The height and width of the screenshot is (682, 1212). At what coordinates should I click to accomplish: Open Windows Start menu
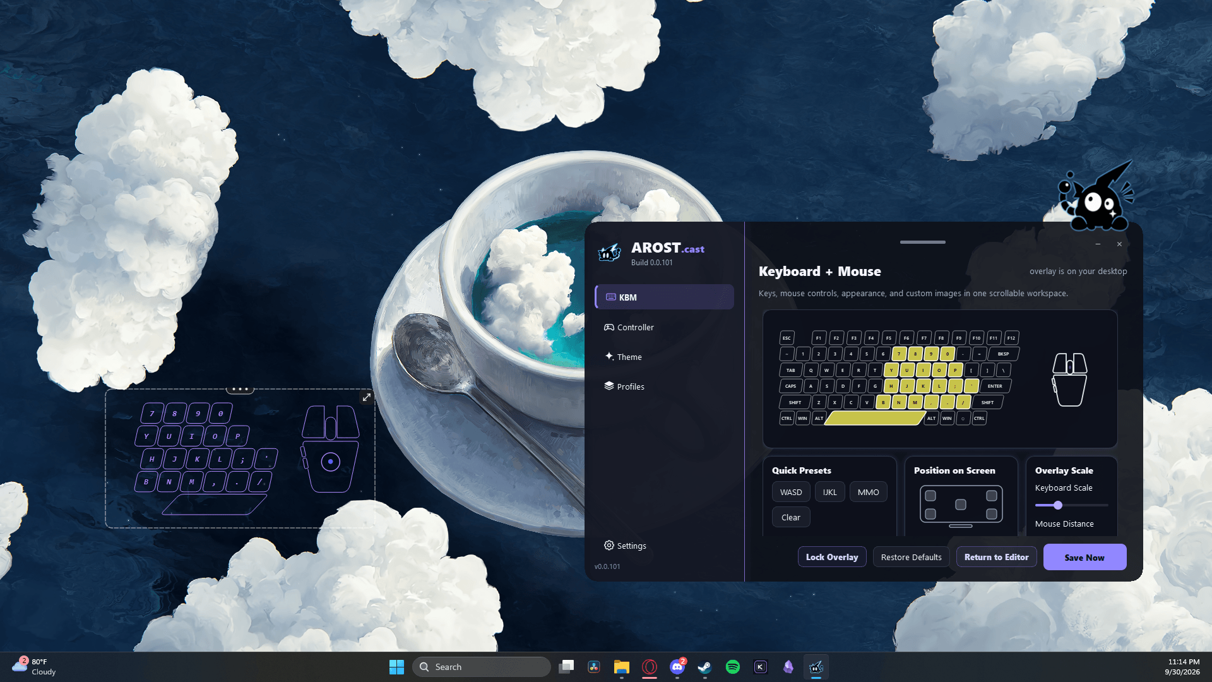[x=396, y=667]
